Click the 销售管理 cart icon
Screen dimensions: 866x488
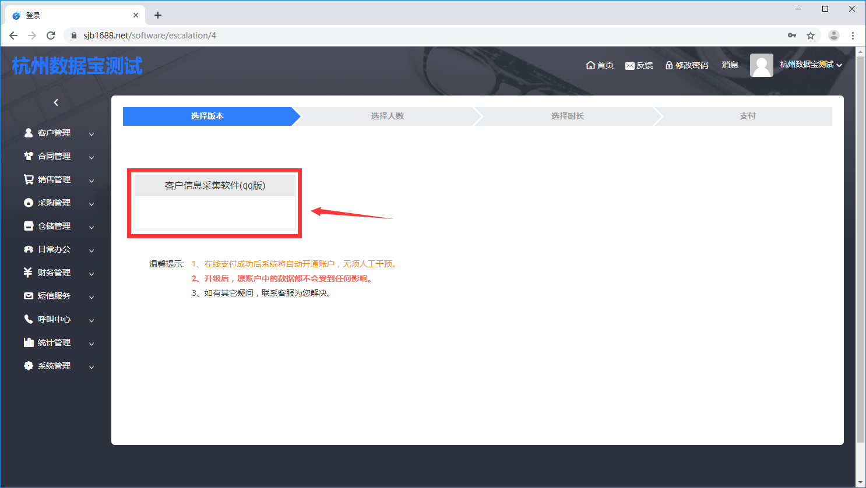click(x=28, y=179)
